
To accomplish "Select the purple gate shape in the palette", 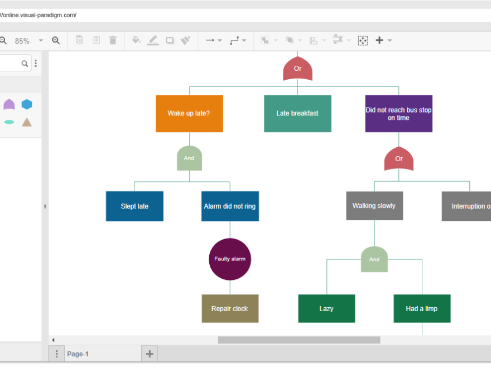I will (9, 104).
